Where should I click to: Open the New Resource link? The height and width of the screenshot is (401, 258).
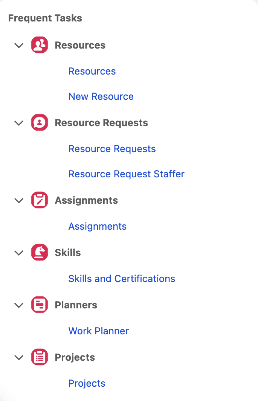click(101, 96)
